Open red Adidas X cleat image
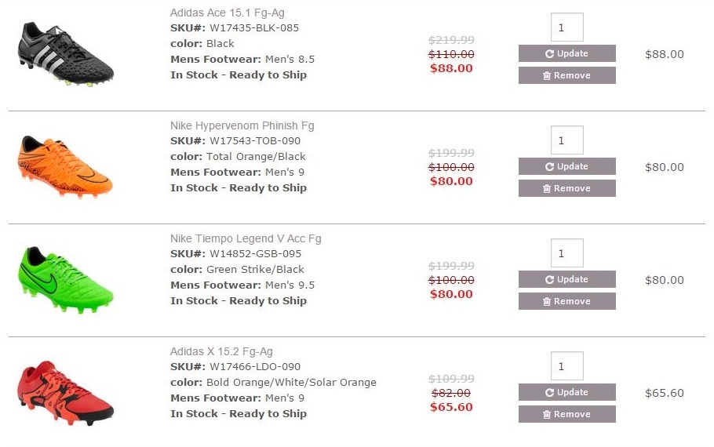This screenshot has width=714, height=447. (65, 392)
